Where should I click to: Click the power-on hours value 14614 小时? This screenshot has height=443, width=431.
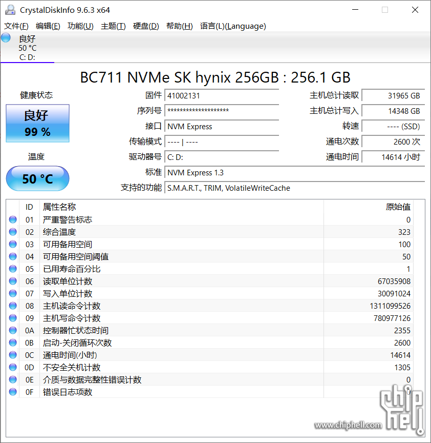pyautogui.click(x=393, y=157)
